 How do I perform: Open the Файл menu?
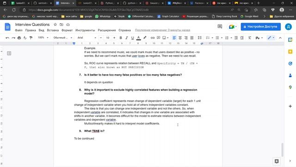point(18,30)
